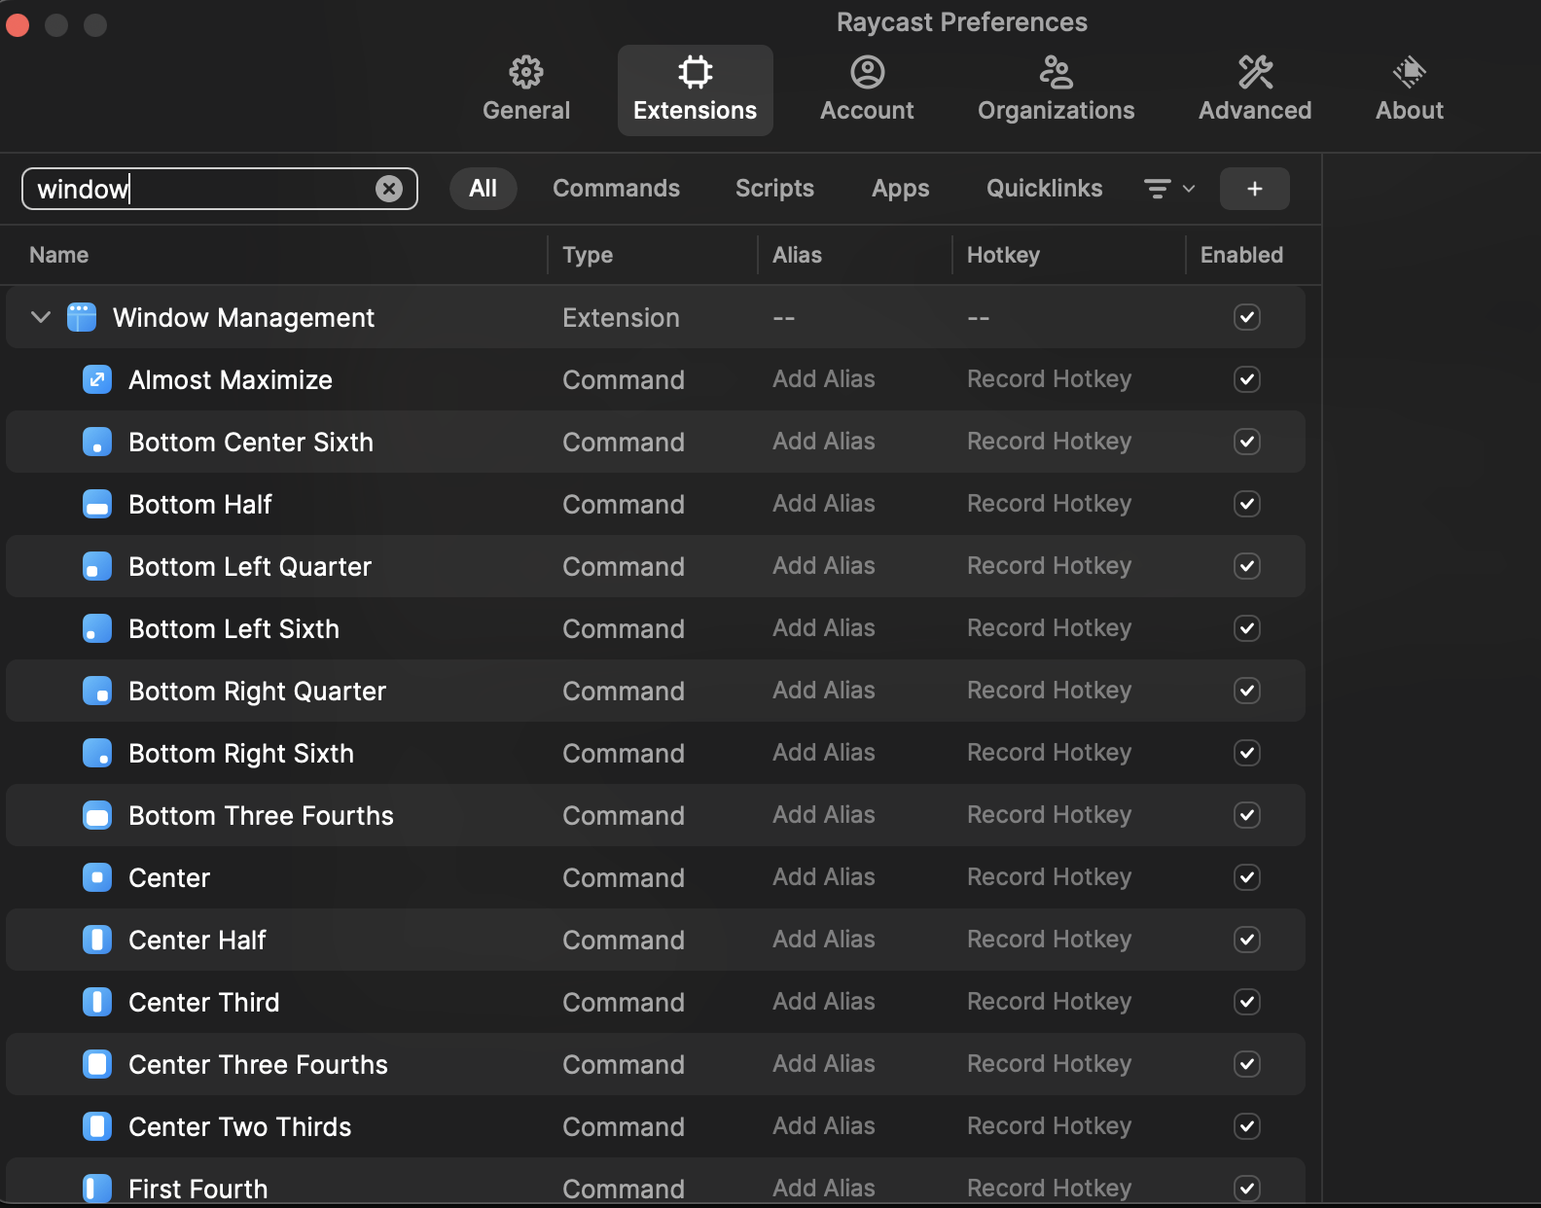The width and height of the screenshot is (1541, 1208).
Task: Click the Bottom Half command icon
Action: coord(97,504)
